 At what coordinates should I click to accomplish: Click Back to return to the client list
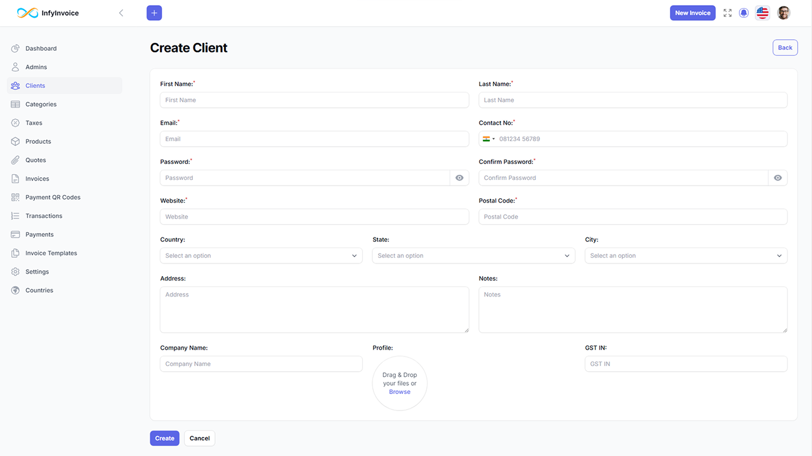coord(785,47)
